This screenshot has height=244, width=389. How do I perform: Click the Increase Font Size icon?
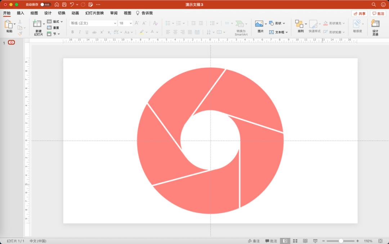(x=137, y=23)
